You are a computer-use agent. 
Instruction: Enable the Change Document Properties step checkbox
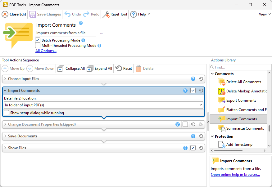point(185,124)
